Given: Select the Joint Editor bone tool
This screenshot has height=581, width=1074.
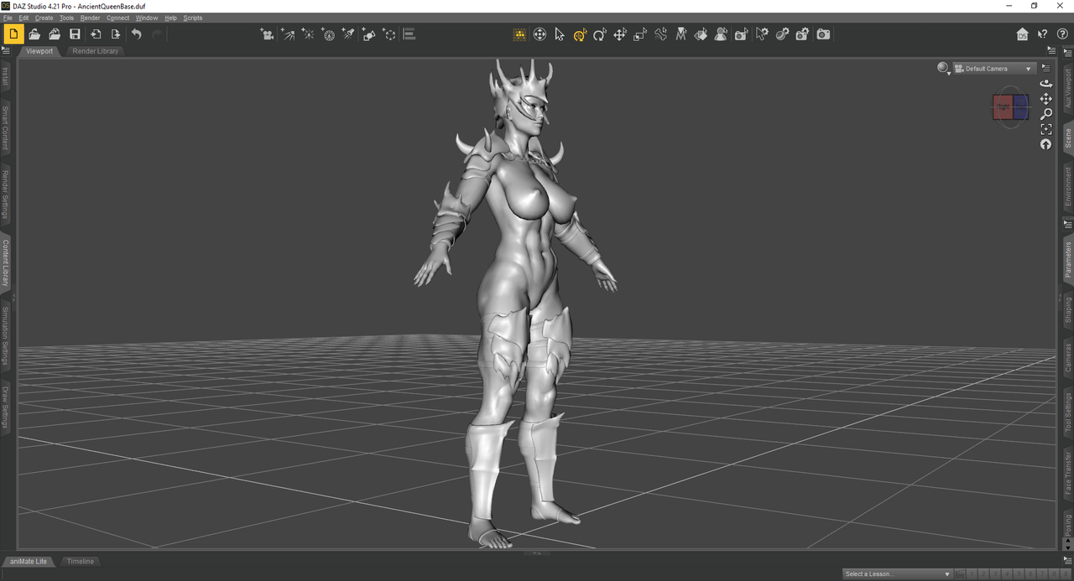Looking at the screenshot, I should click(x=661, y=34).
